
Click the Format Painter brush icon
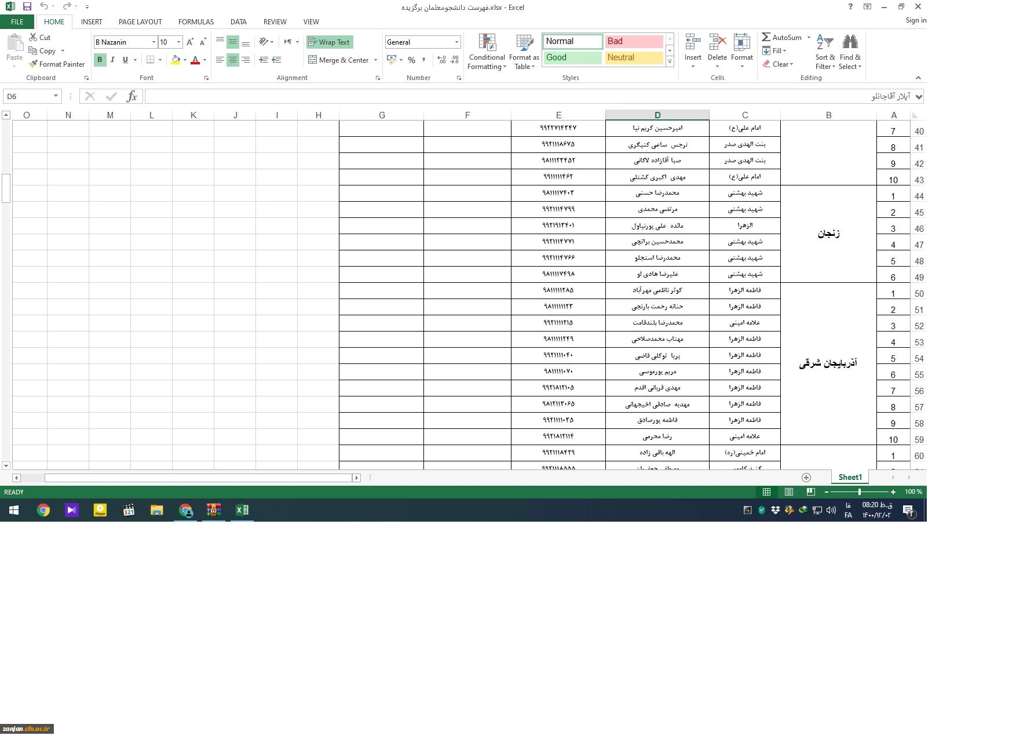[x=34, y=64]
